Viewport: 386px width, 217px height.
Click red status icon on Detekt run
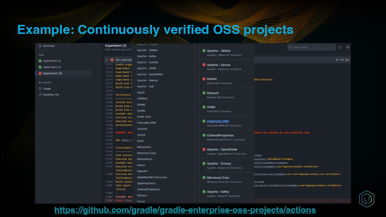click(204, 79)
